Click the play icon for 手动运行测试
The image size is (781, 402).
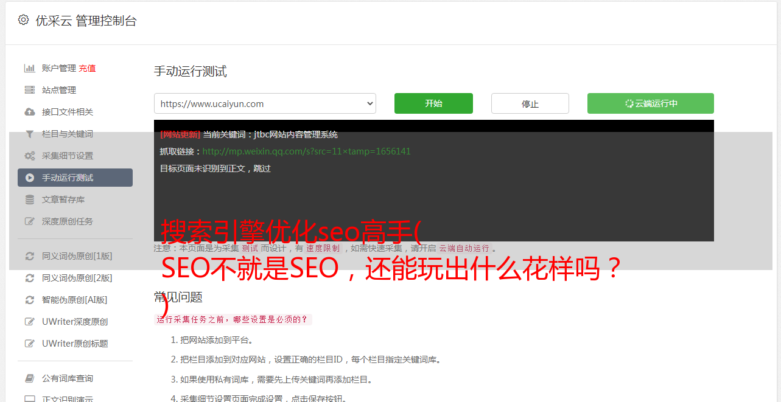[x=29, y=178]
